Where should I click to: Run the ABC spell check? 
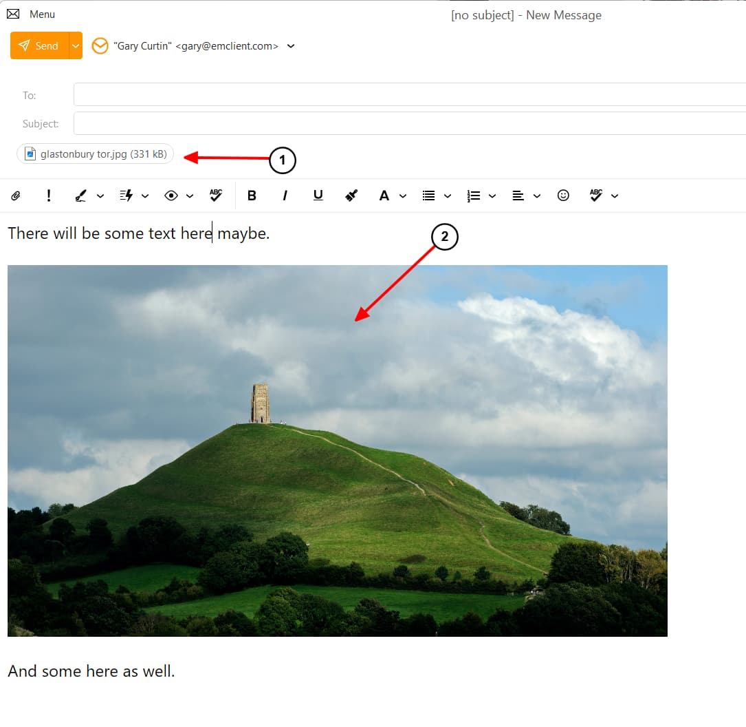tap(215, 196)
